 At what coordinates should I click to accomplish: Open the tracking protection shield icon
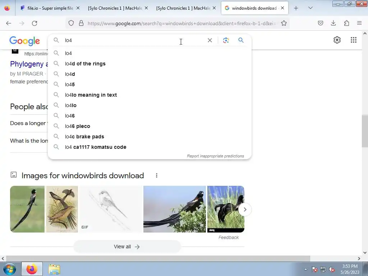tap(71, 23)
